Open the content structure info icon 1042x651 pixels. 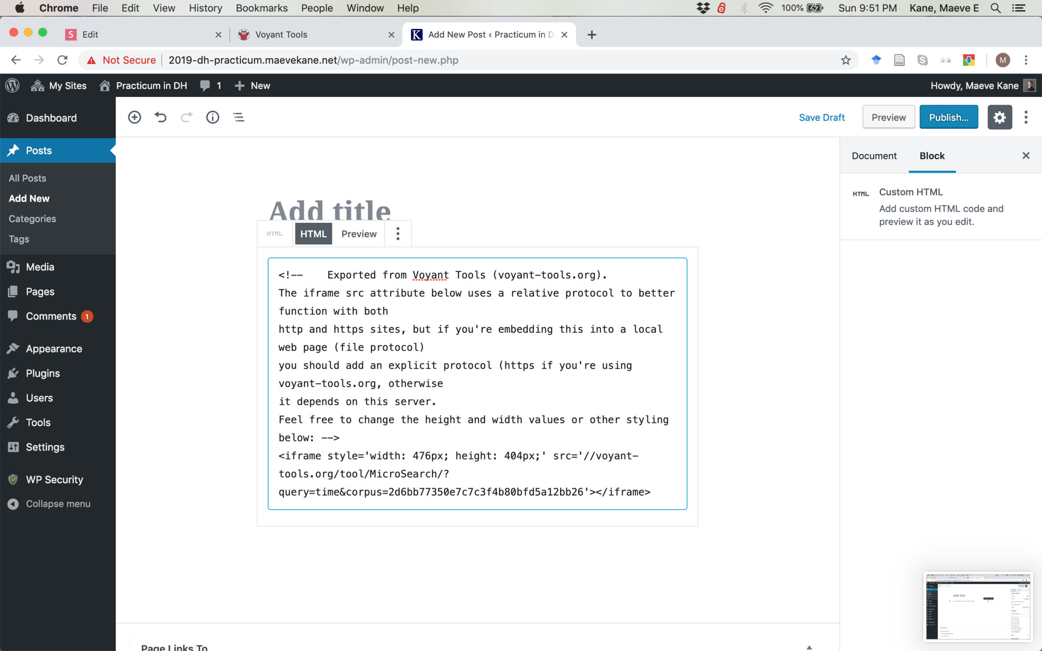point(212,117)
